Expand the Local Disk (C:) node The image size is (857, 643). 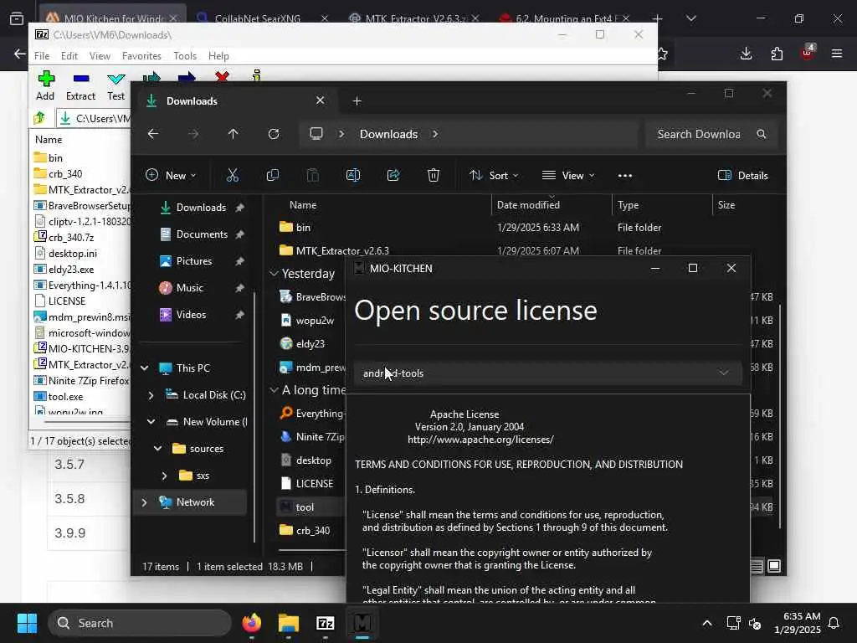coord(151,395)
